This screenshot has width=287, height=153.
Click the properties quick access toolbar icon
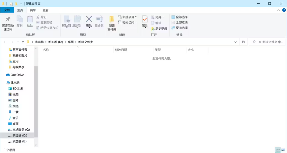point(11,4)
